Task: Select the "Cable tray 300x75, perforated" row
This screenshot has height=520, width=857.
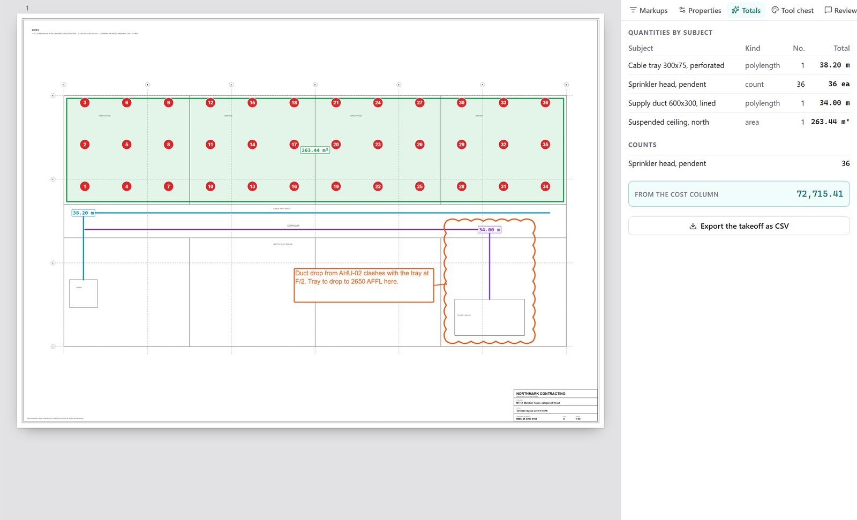Action: 739,65
